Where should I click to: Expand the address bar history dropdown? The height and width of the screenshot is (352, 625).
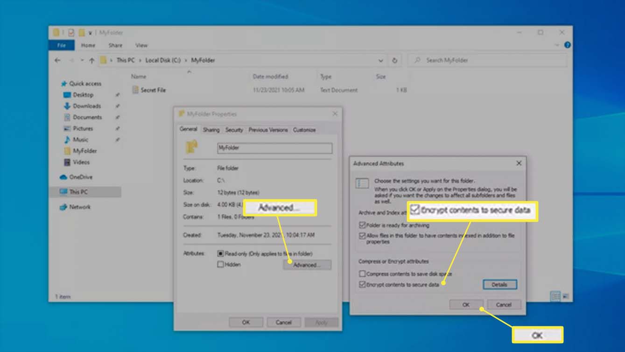(x=381, y=60)
